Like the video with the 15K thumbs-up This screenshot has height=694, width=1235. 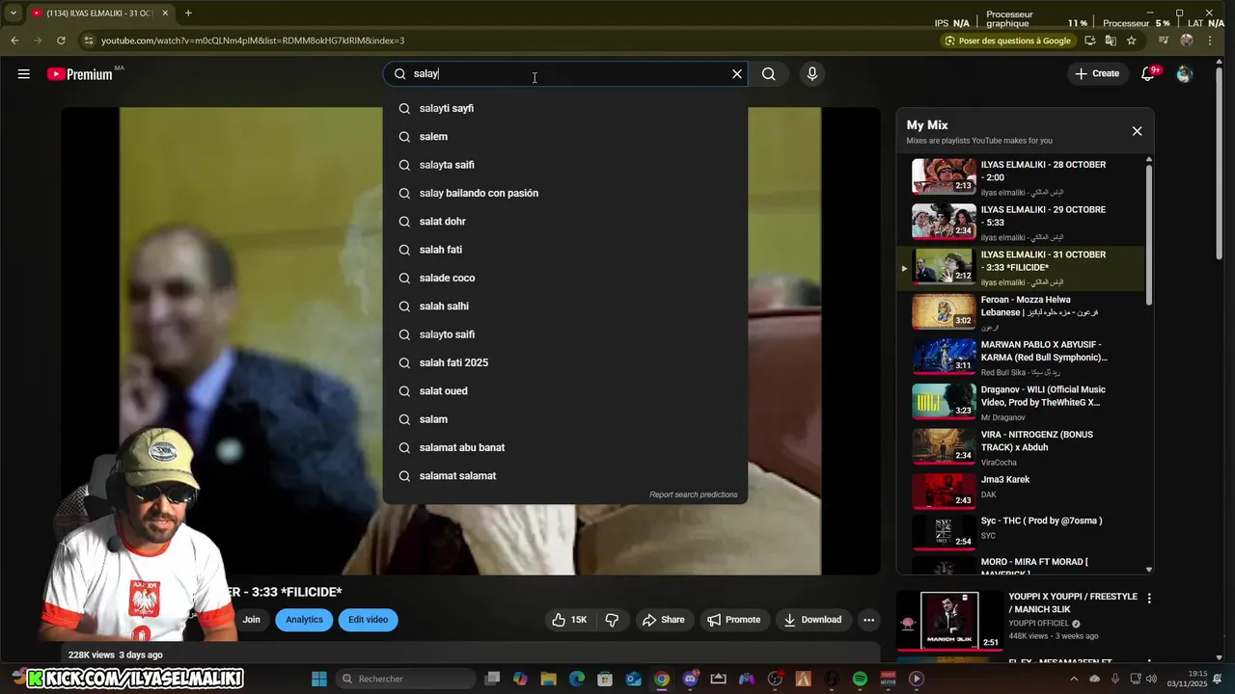click(569, 620)
